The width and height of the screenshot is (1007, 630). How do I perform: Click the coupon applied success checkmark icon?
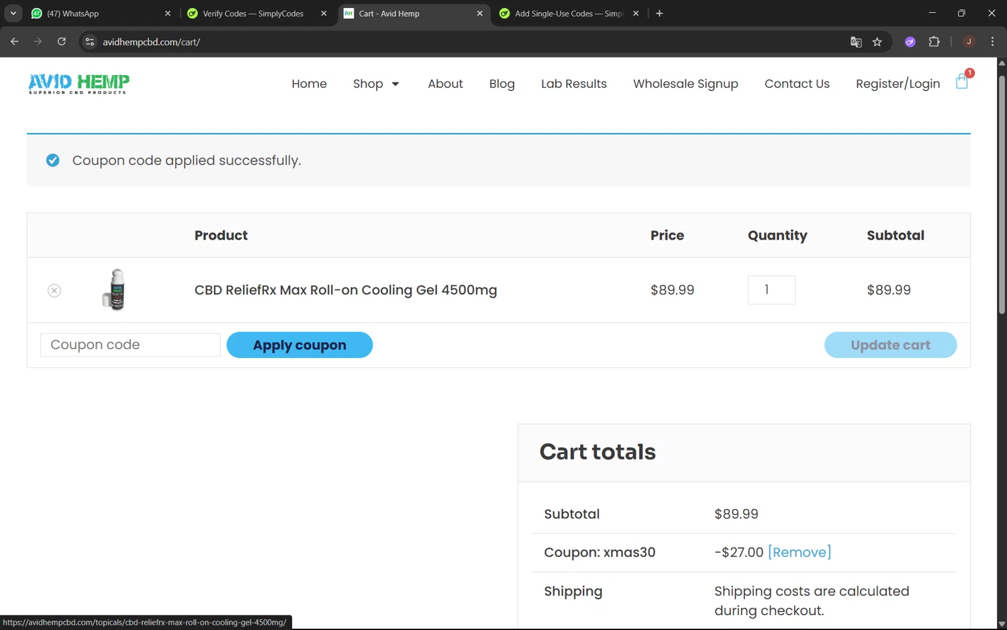point(52,161)
